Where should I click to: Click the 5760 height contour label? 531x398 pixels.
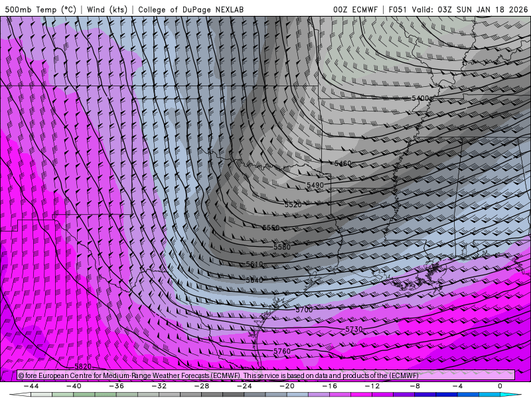click(281, 352)
